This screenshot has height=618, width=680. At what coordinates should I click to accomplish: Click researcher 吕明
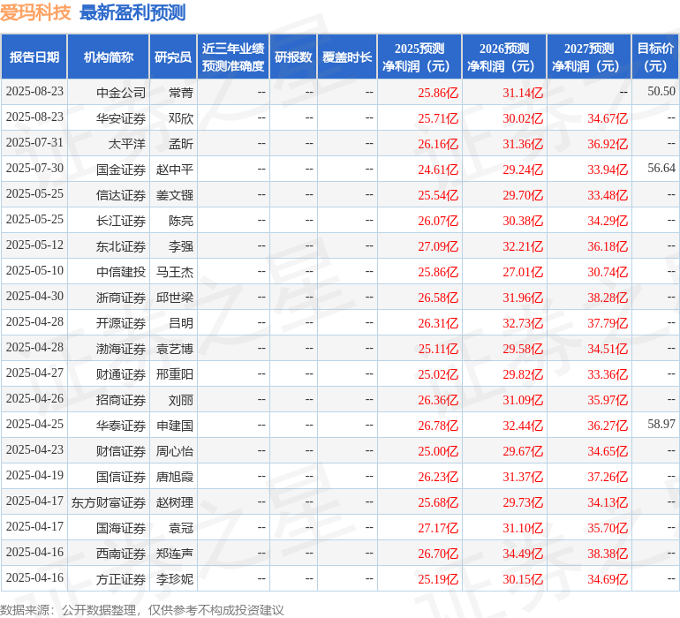pos(181,322)
